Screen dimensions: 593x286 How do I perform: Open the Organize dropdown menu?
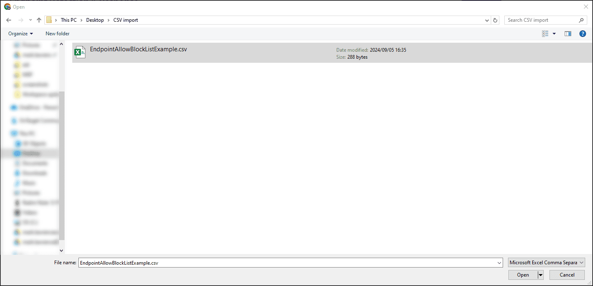pos(20,33)
